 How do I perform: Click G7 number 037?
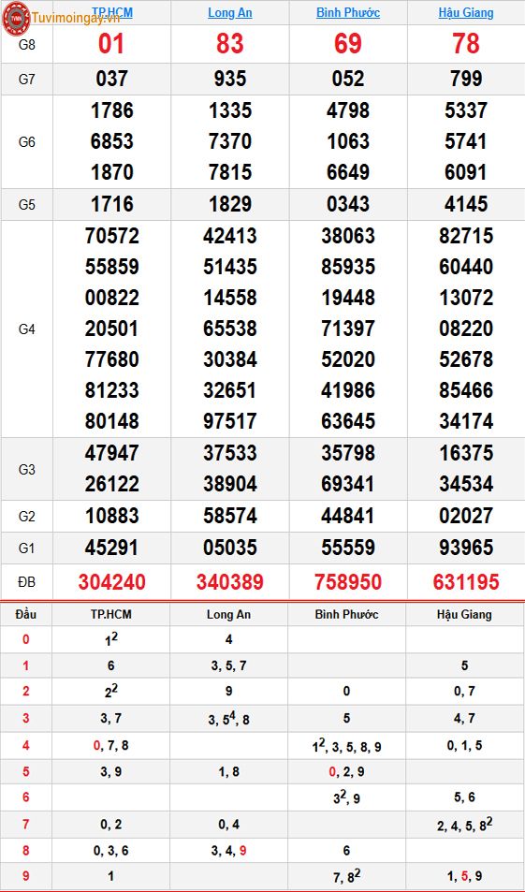point(111,79)
